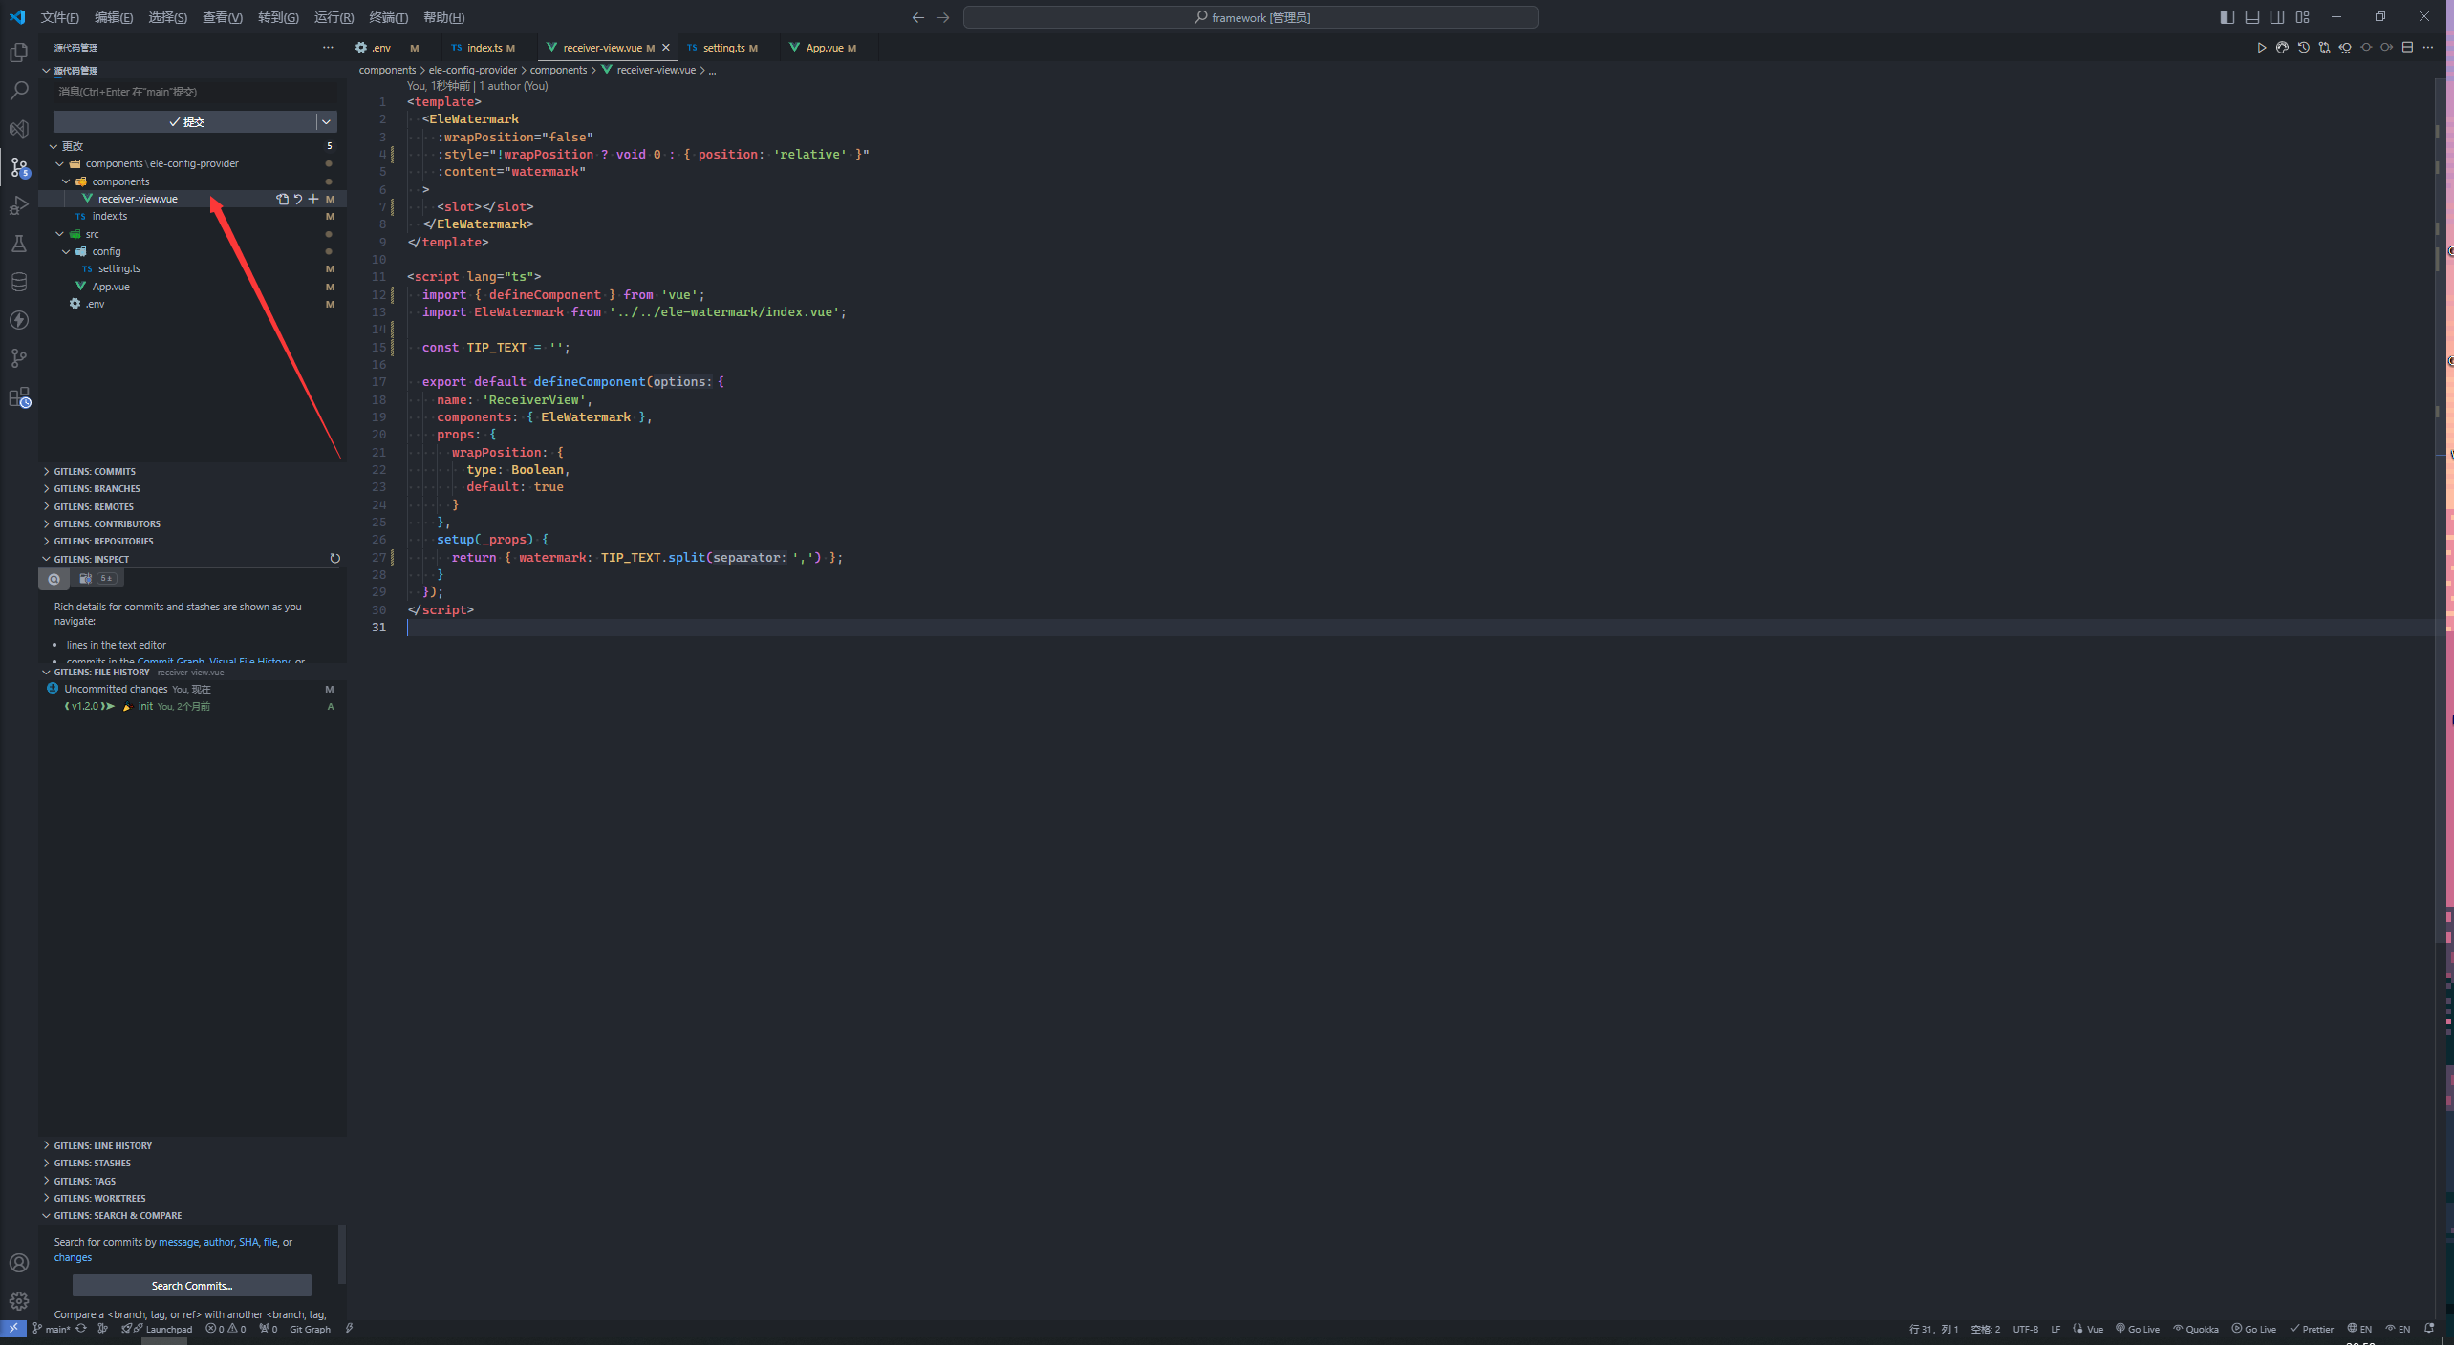This screenshot has width=2454, height=1345.
Task: Close the receiver-view.vue tab
Action: point(666,48)
